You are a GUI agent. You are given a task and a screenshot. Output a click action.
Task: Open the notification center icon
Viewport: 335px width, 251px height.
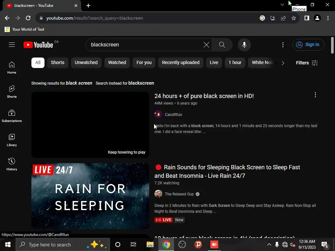(325, 244)
